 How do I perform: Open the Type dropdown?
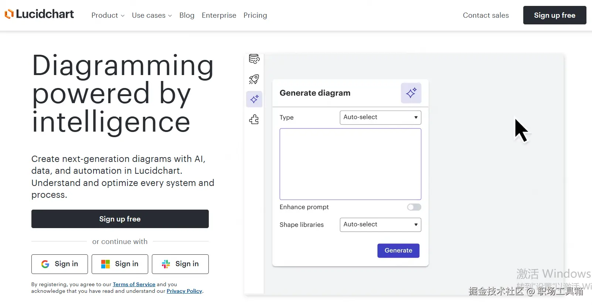coord(380,117)
